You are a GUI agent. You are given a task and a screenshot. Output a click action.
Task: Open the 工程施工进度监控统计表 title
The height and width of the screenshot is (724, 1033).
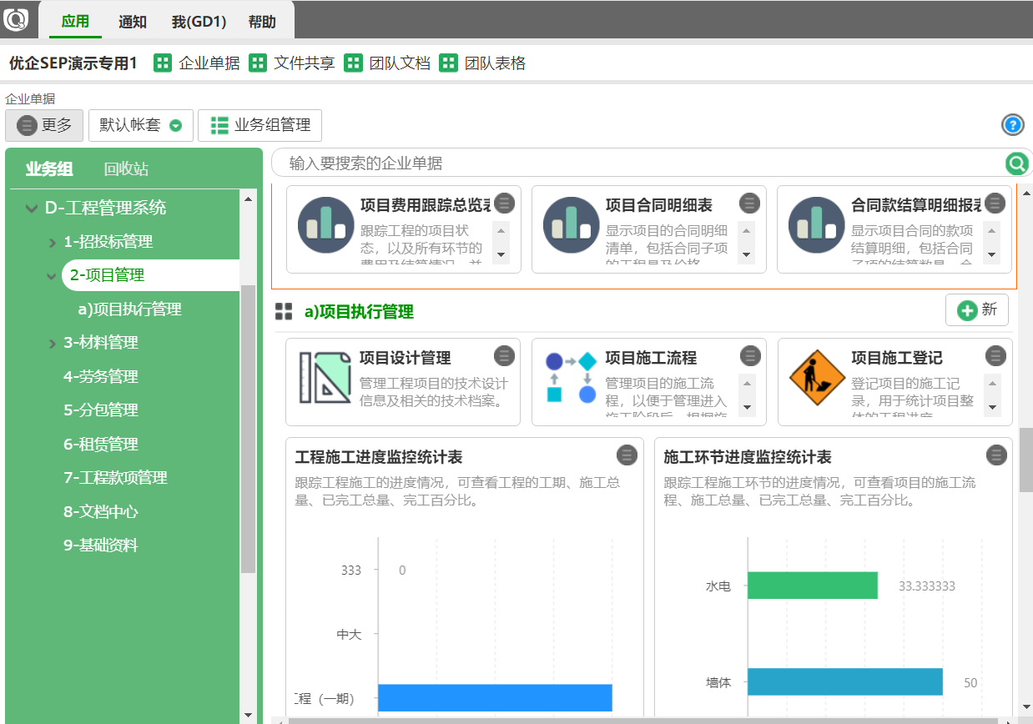coord(379,457)
